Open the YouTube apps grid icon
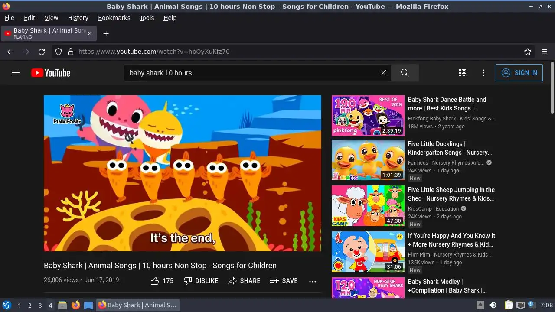 463,73
